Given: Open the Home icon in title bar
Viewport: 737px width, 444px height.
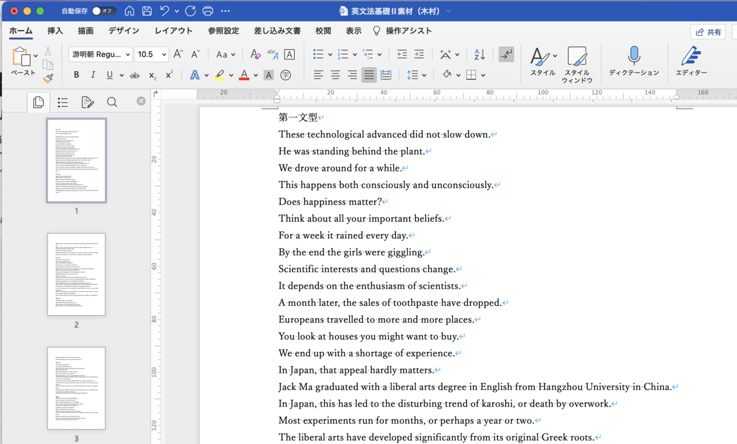Looking at the screenshot, I should coord(130,11).
